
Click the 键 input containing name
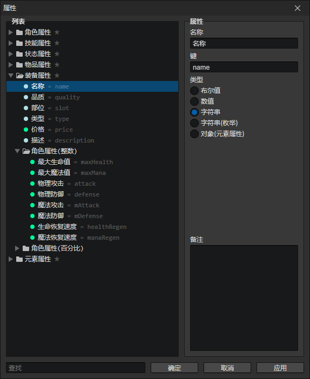pyautogui.click(x=244, y=67)
